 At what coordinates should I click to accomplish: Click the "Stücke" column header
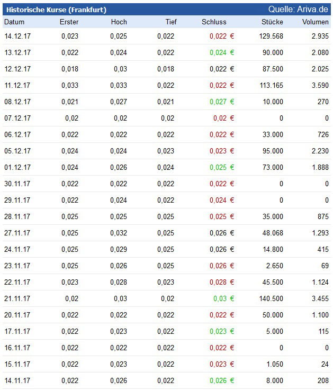[272, 22]
